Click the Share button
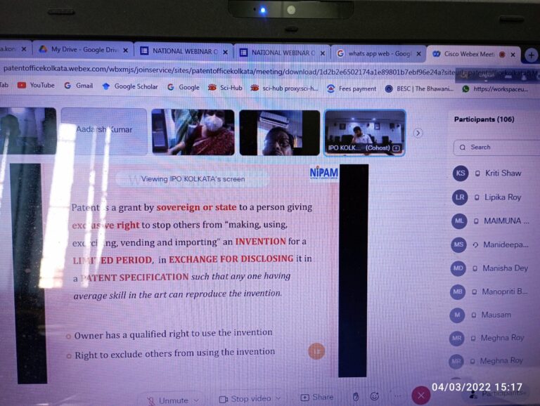Screen dimensions: 540x406 pyautogui.click(x=317, y=398)
